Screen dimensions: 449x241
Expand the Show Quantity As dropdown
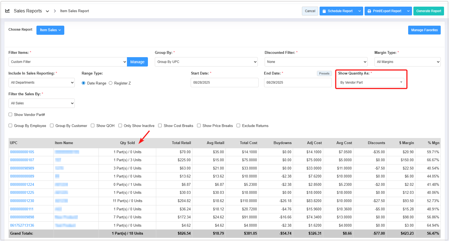[x=371, y=83]
